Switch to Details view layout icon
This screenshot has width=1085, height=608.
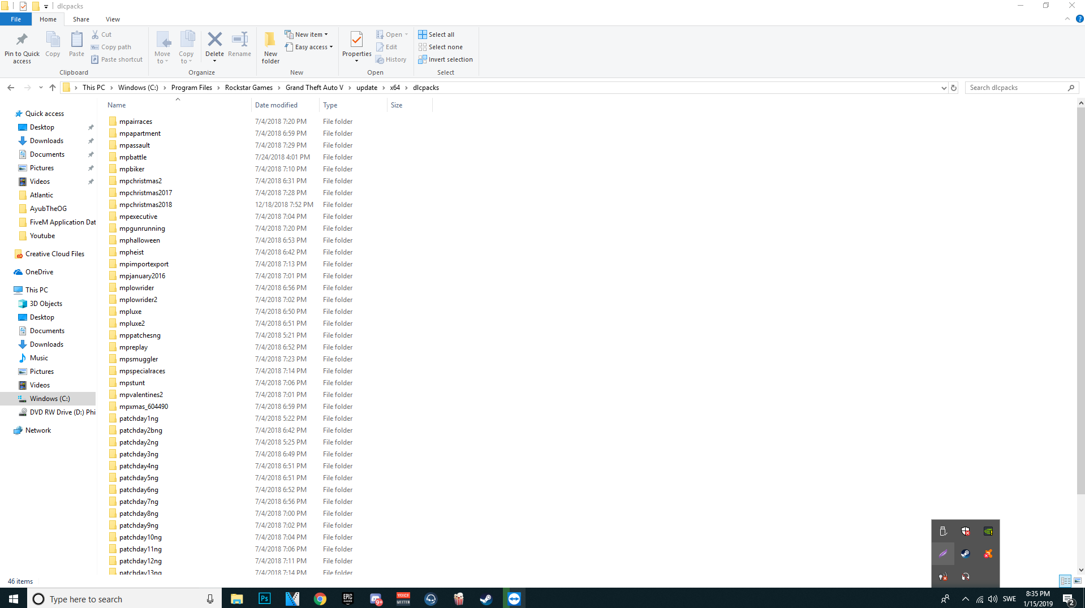1065,581
